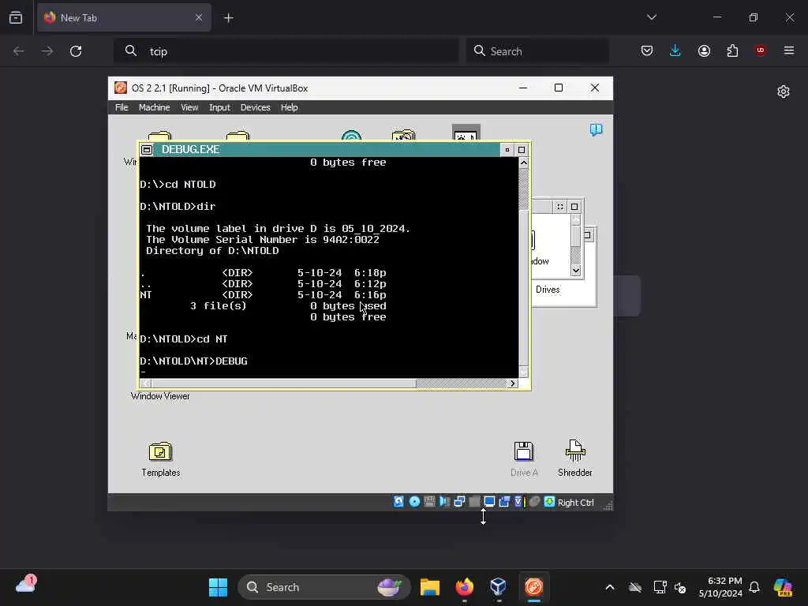Open File Explorer from the taskbar

[430, 587]
